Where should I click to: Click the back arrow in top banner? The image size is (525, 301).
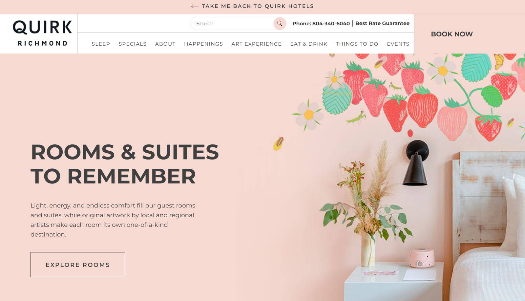pos(195,6)
